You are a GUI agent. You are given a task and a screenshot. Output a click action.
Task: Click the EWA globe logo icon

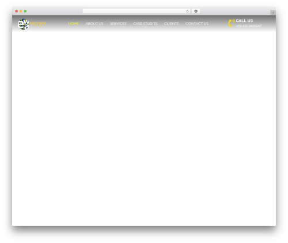(24, 24)
